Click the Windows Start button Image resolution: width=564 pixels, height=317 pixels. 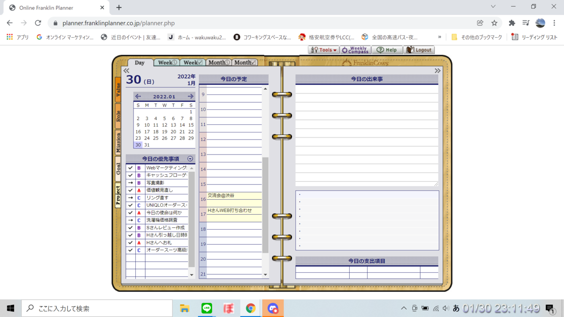click(10, 308)
